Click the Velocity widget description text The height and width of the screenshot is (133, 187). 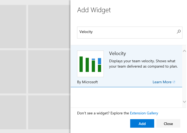coord(143,64)
